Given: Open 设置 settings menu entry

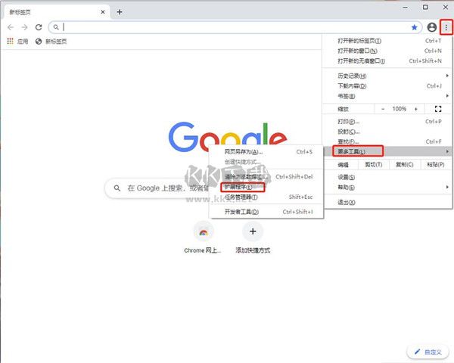Looking at the screenshot, I should 387,177.
